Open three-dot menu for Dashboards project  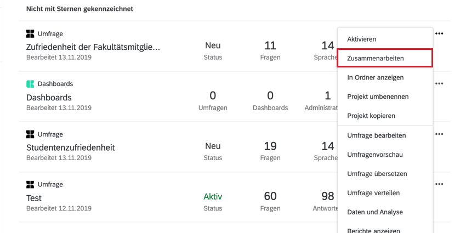tap(439, 84)
